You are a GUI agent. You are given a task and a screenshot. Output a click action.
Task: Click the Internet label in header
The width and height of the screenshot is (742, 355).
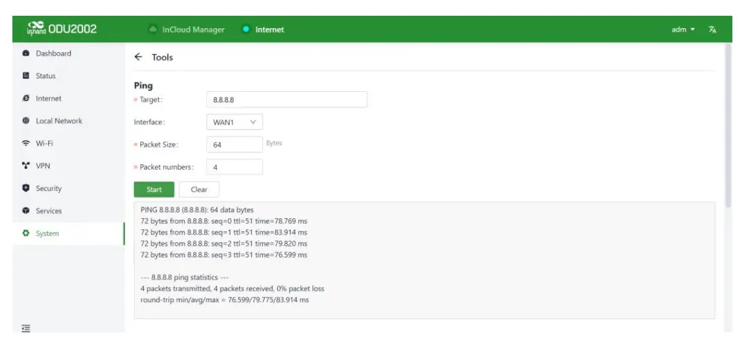(270, 30)
